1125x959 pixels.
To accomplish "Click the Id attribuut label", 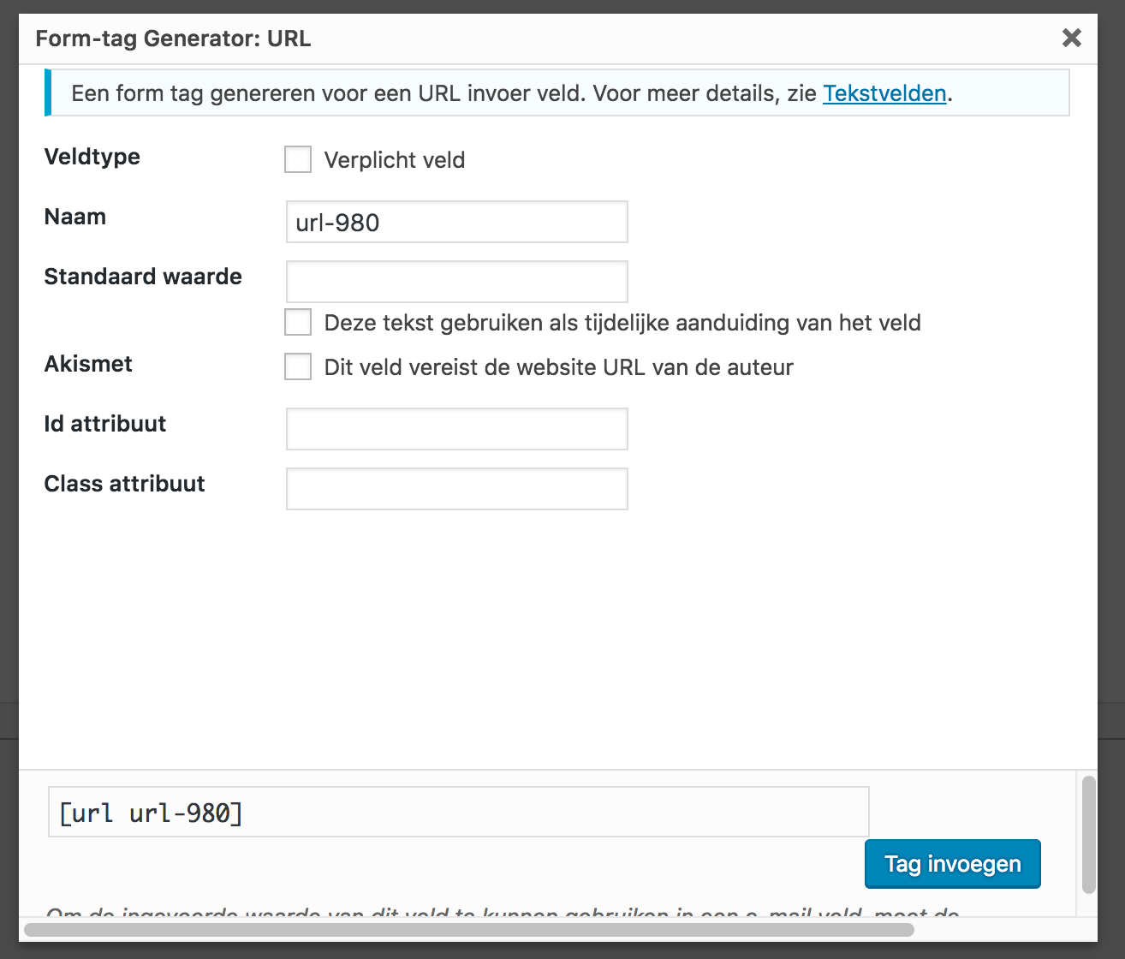I will point(105,424).
